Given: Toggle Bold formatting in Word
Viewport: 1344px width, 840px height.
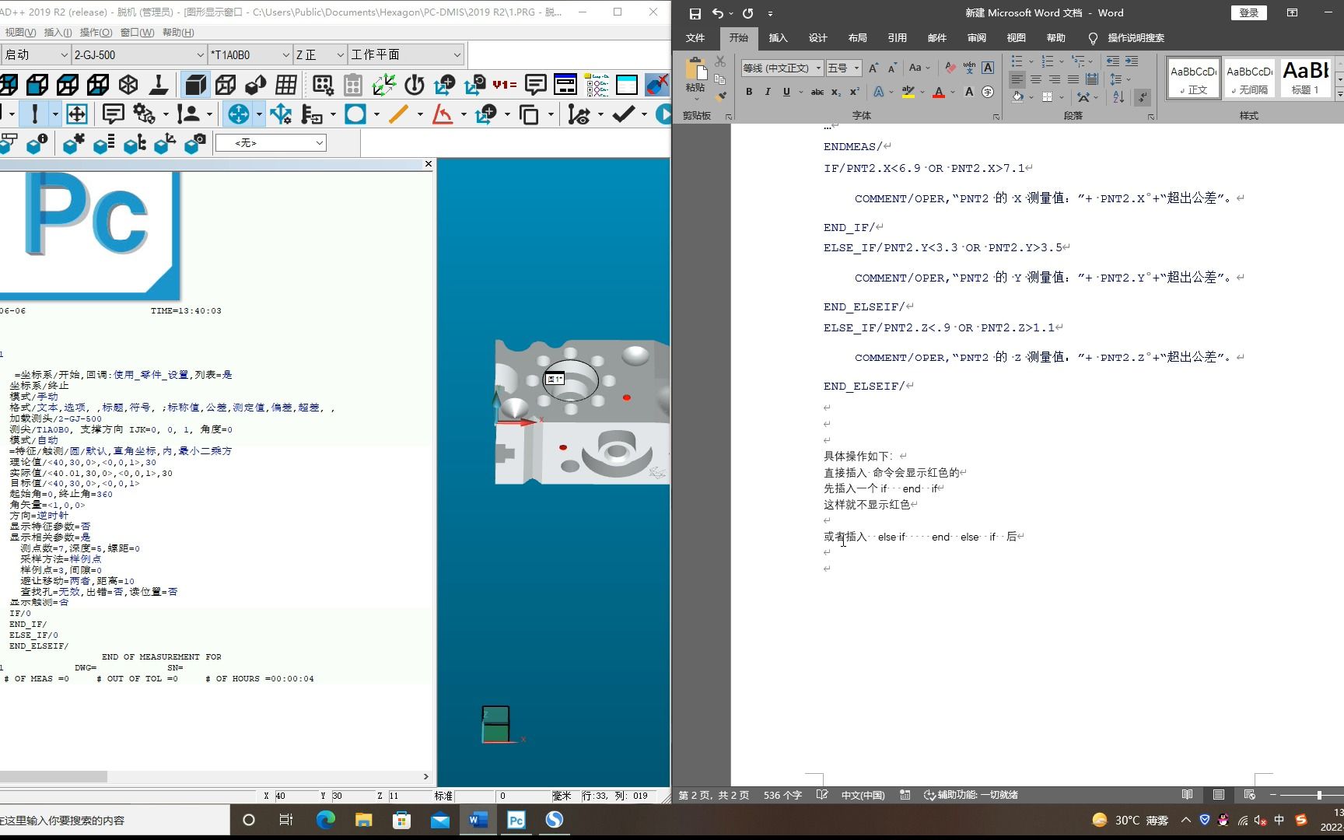Looking at the screenshot, I should click(749, 91).
